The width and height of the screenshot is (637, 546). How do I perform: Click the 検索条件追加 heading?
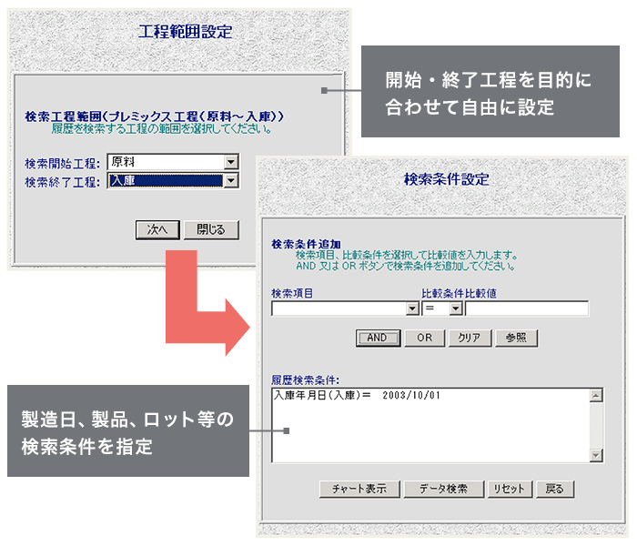click(306, 244)
